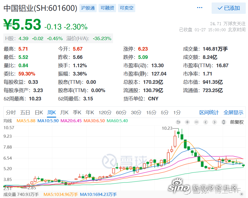Screen dimensions: 248x198
Task: Click the 沪股通 tag
Action: coord(88,8)
